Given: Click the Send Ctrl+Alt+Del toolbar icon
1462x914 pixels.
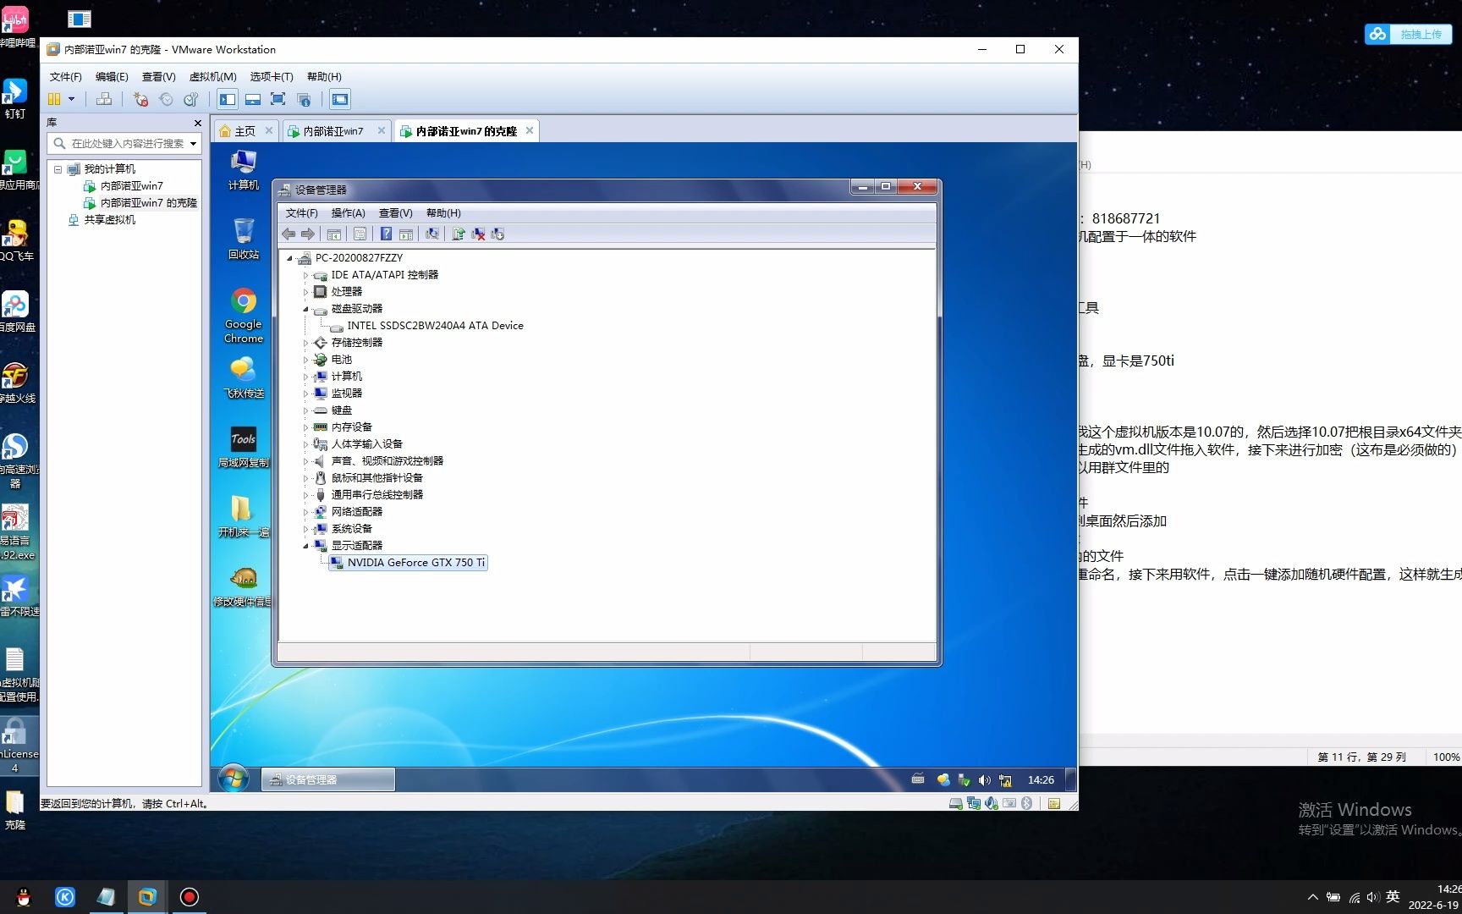Looking at the screenshot, I should click(104, 99).
